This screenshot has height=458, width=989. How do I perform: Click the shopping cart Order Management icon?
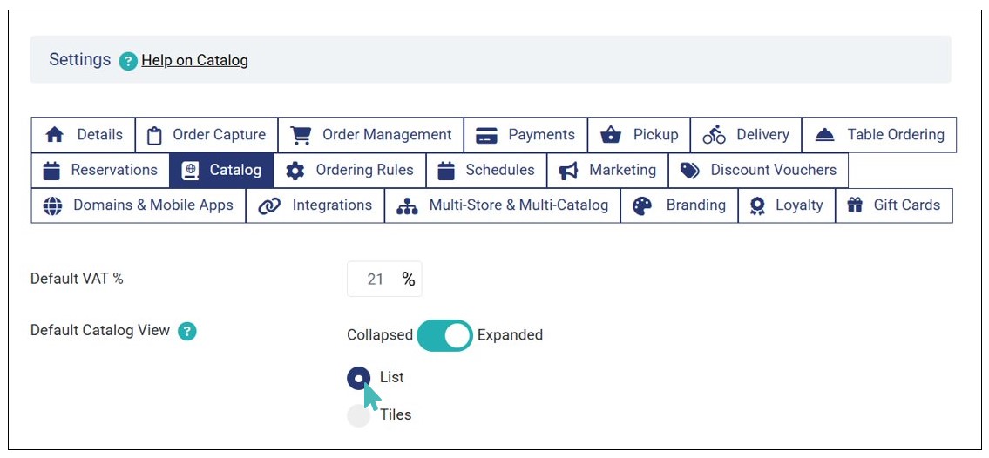301,135
